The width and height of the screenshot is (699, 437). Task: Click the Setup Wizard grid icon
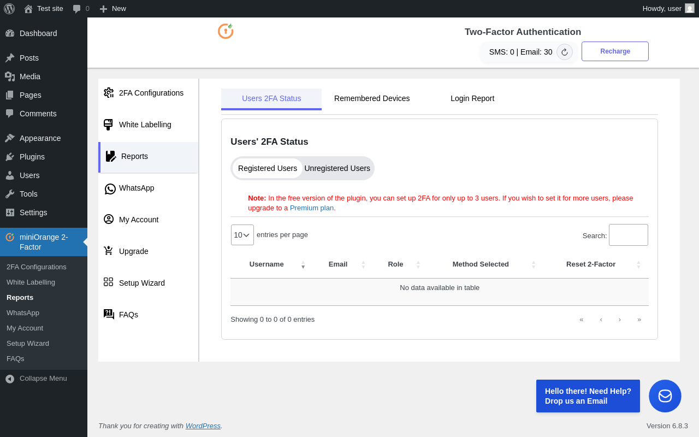109,282
